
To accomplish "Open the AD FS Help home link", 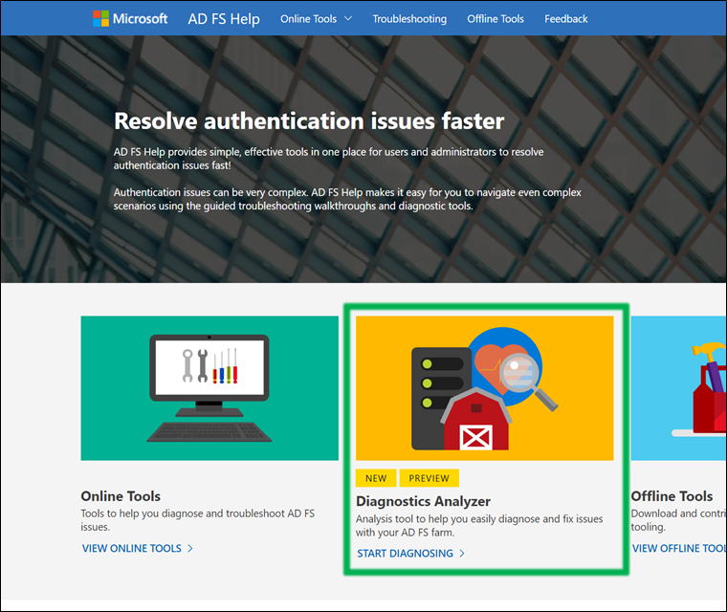I will [x=224, y=19].
